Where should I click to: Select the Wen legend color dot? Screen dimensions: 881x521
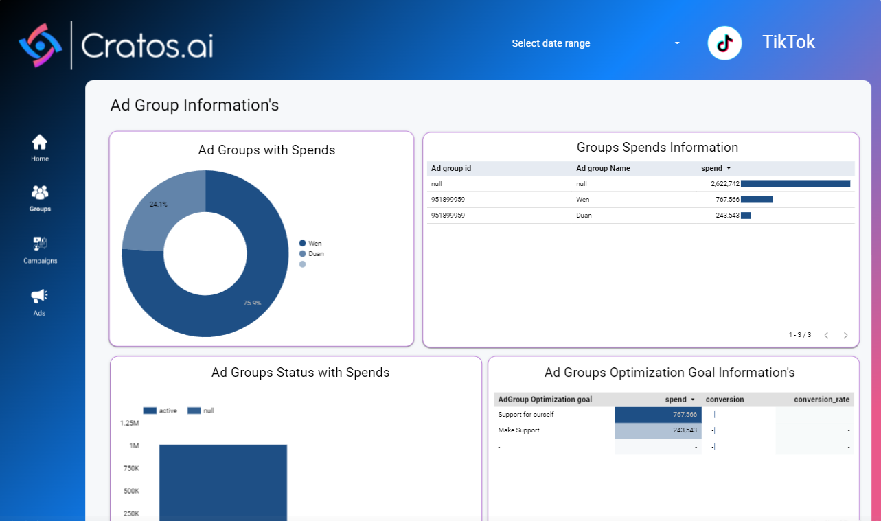pos(302,243)
